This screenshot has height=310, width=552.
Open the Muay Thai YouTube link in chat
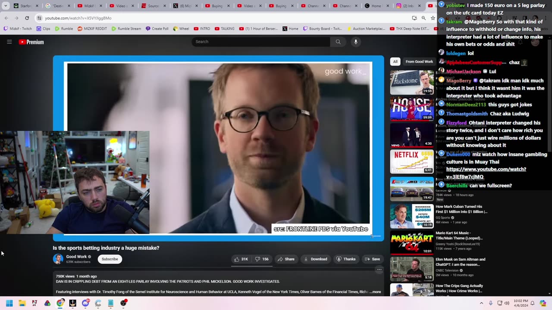[486, 173]
